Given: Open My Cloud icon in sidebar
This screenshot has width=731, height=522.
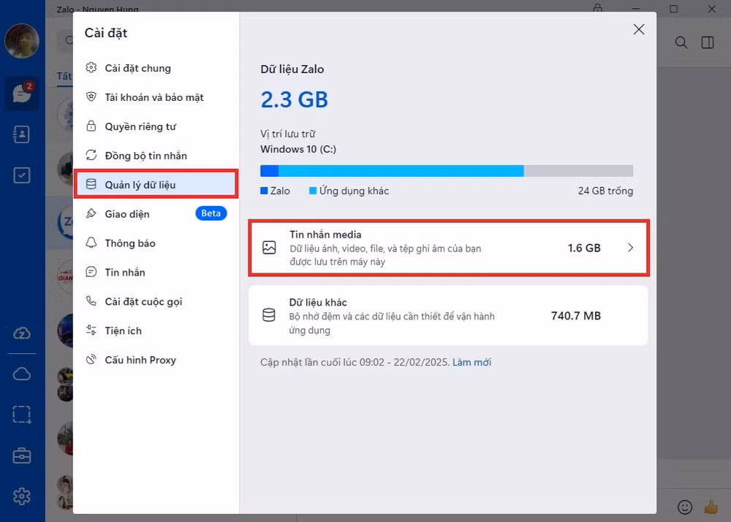Looking at the screenshot, I should click(x=21, y=374).
